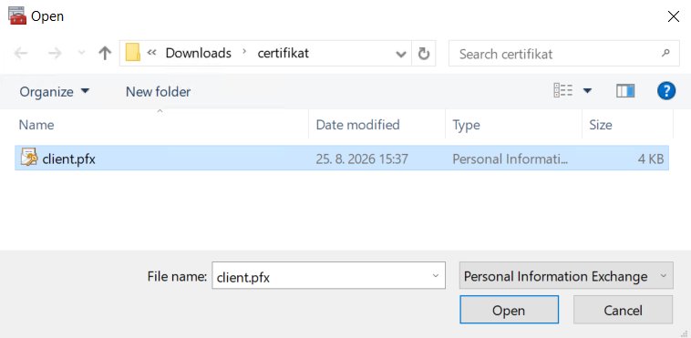
Task: Click the 4 KB size cell
Action: 651,159
